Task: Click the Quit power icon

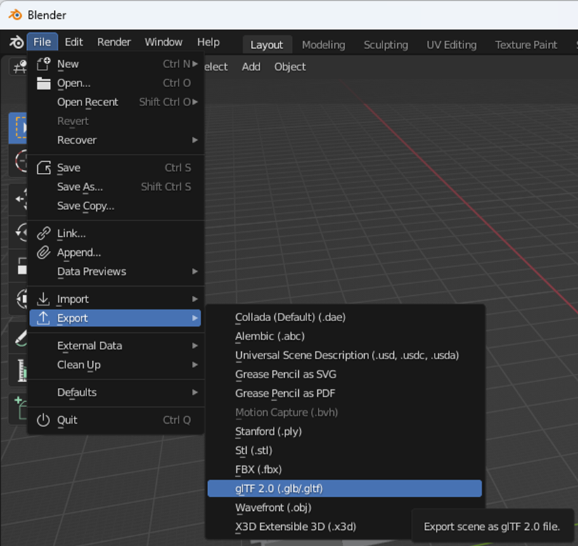Action: [44, 420]
